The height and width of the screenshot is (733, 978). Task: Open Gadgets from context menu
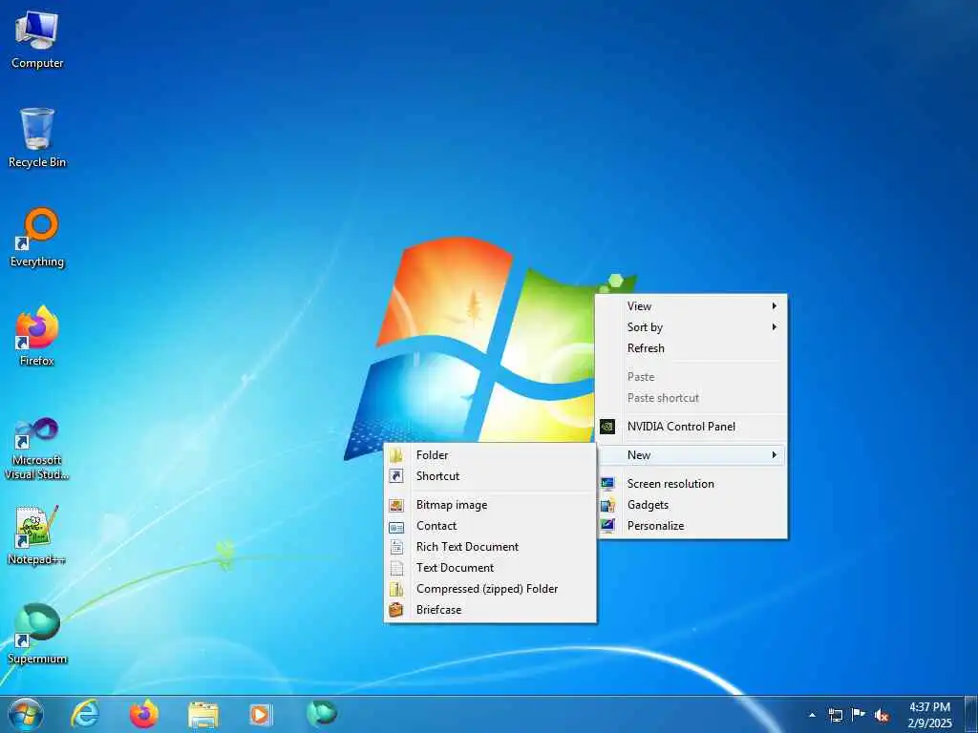692,505
